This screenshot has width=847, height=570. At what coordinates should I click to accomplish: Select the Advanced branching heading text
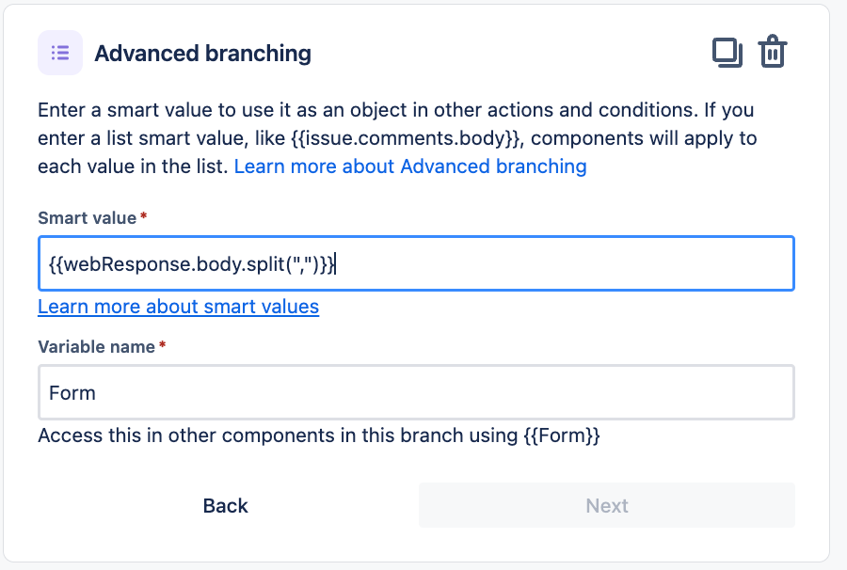[202, 54]
